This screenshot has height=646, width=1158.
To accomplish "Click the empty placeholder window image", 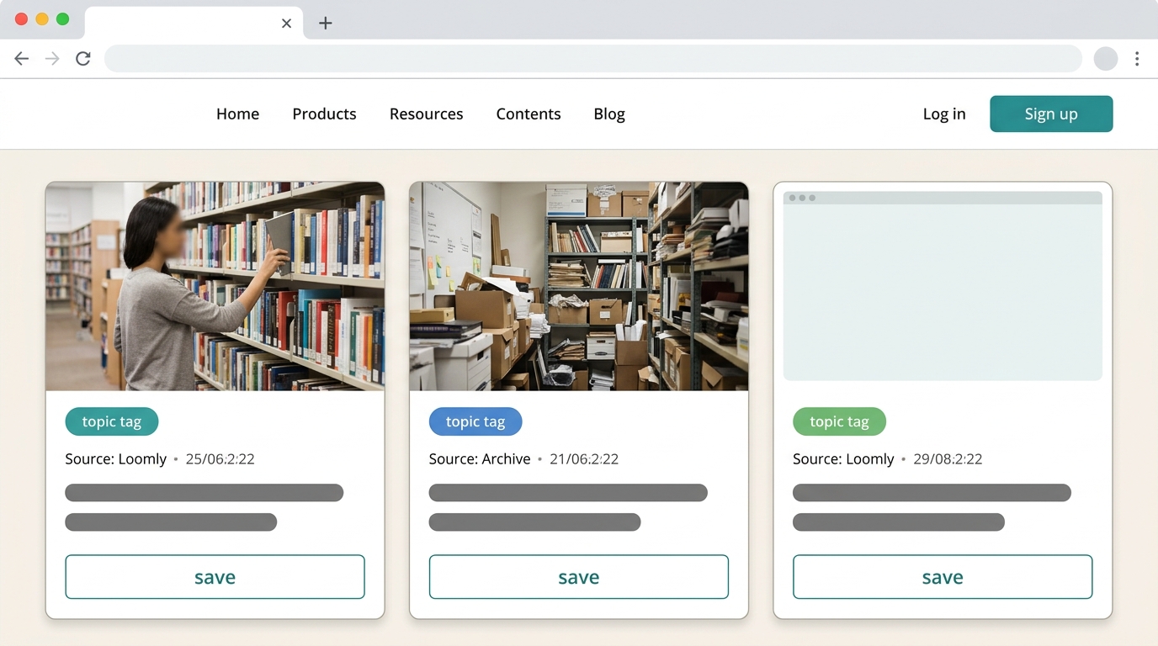I will coord(943,286).
